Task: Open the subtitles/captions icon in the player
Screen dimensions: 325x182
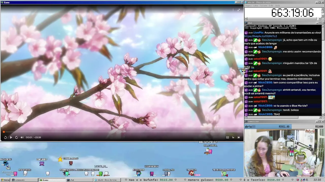Action: pyautogui.click(x=227, y=138)
